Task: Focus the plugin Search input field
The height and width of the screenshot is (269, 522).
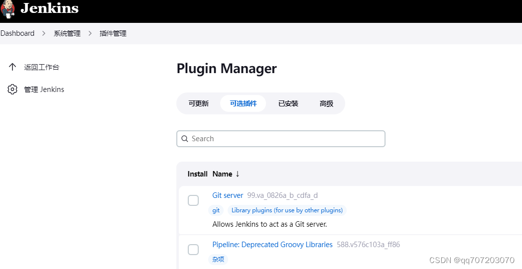Action: click(x=280, y=139)
